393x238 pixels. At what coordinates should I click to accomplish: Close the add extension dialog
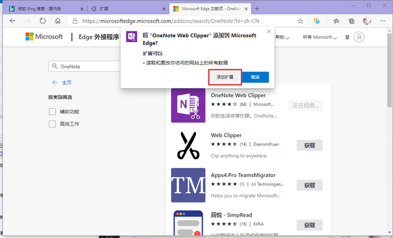point(269,32)
